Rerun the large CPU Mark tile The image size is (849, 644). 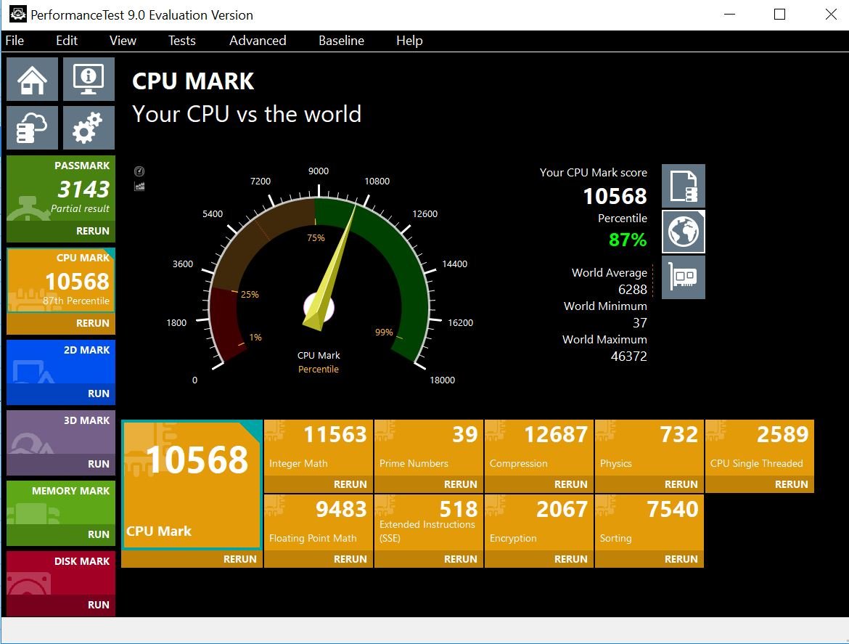point(192,559)
